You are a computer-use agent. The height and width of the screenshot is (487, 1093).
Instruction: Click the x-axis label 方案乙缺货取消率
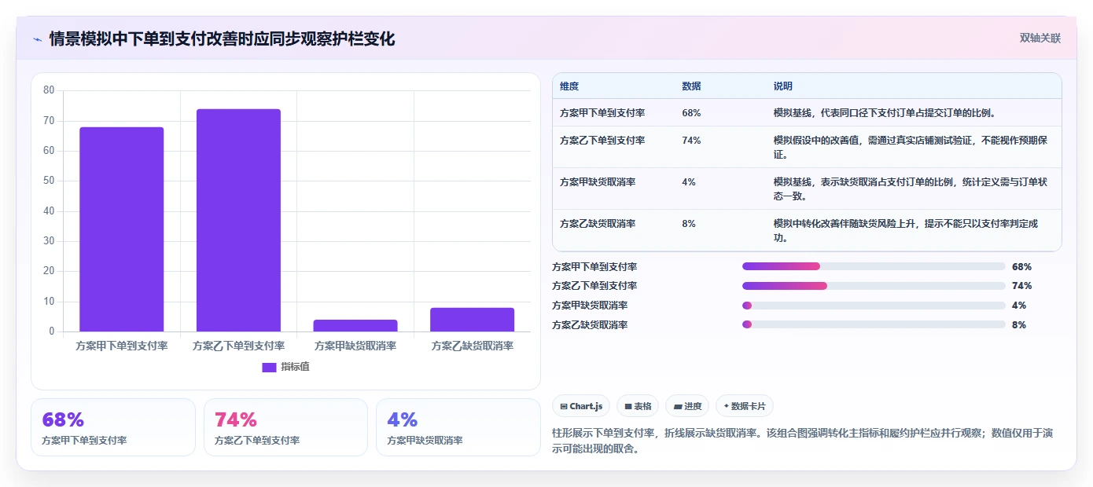tap(472, 346)
